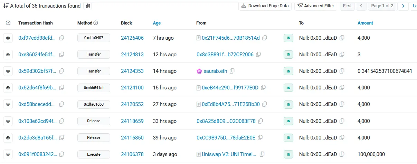Preview transaction 0xe36024fe5df with eye icon
Screen dimensions: 417x164
click(8, 55)
